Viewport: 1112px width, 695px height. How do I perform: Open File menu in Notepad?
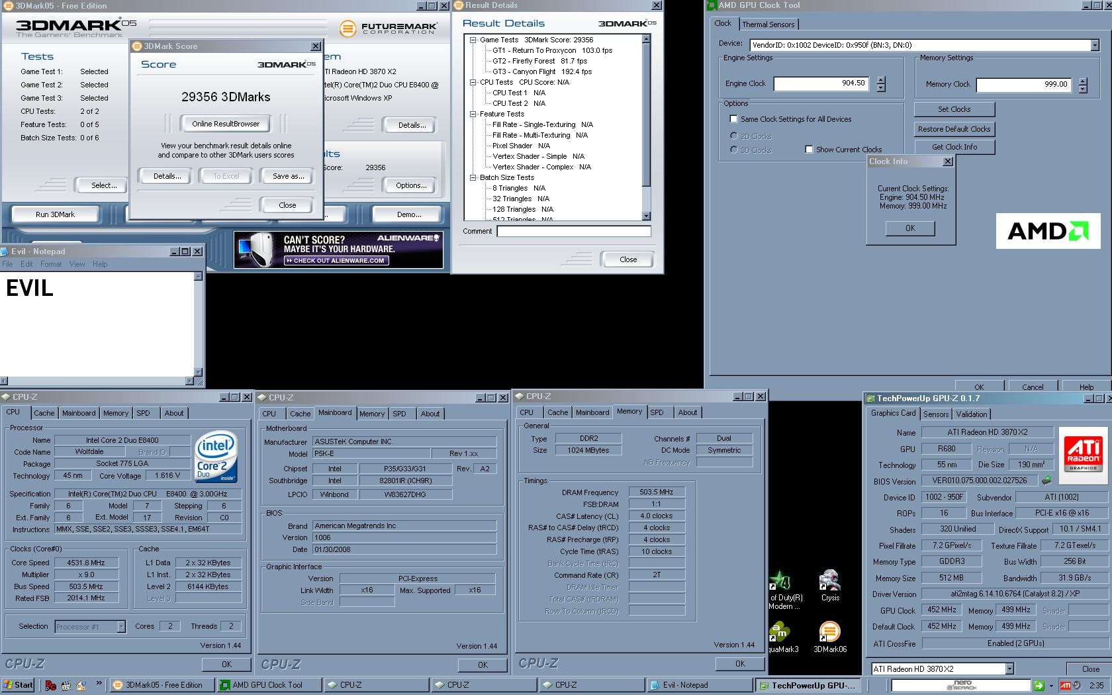coord(8,264)
